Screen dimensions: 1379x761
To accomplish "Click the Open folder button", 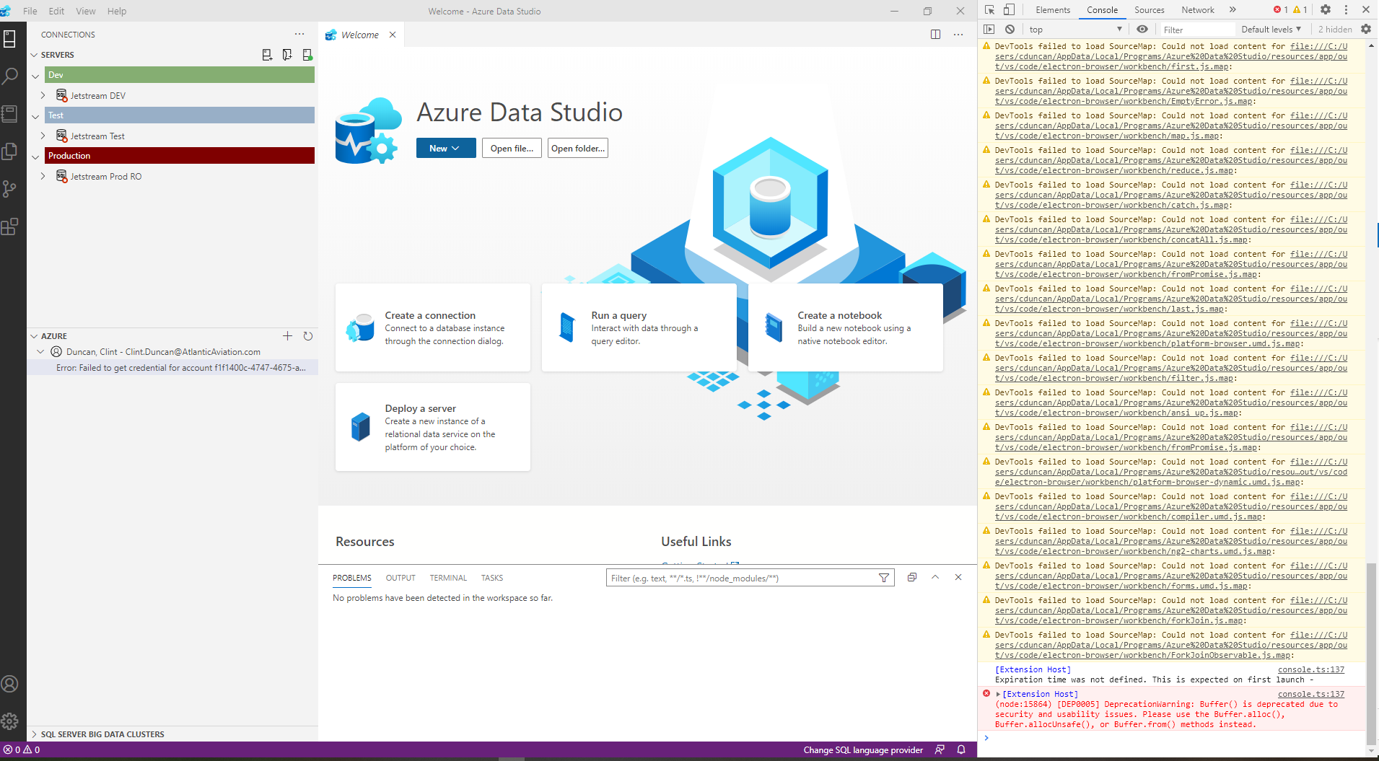I will tap(577, 148).
